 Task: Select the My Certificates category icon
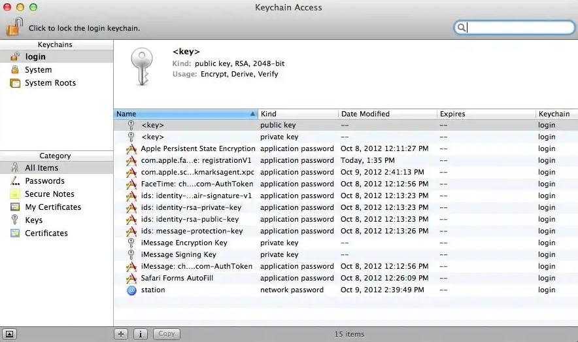(14, 207)
